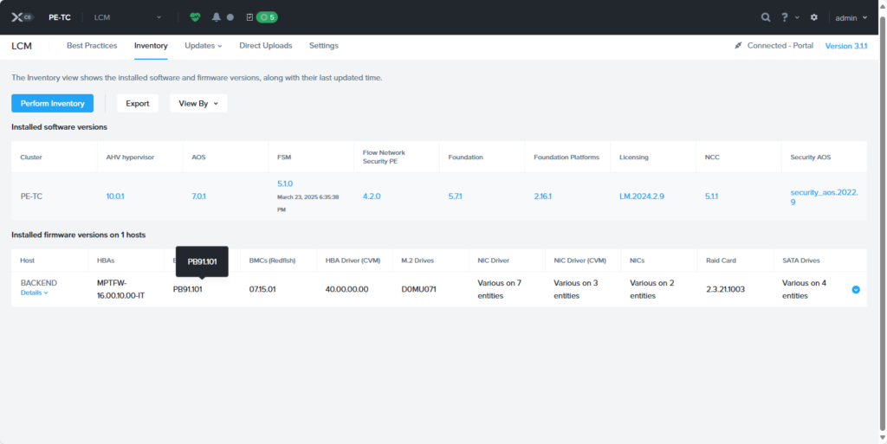Open the help question mark menu
Screen dimensions: 887x444
tap(790, 17)
